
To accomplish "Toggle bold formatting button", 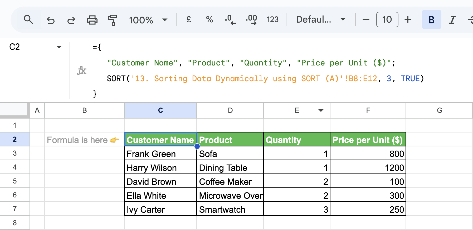I will pos(431,20).
